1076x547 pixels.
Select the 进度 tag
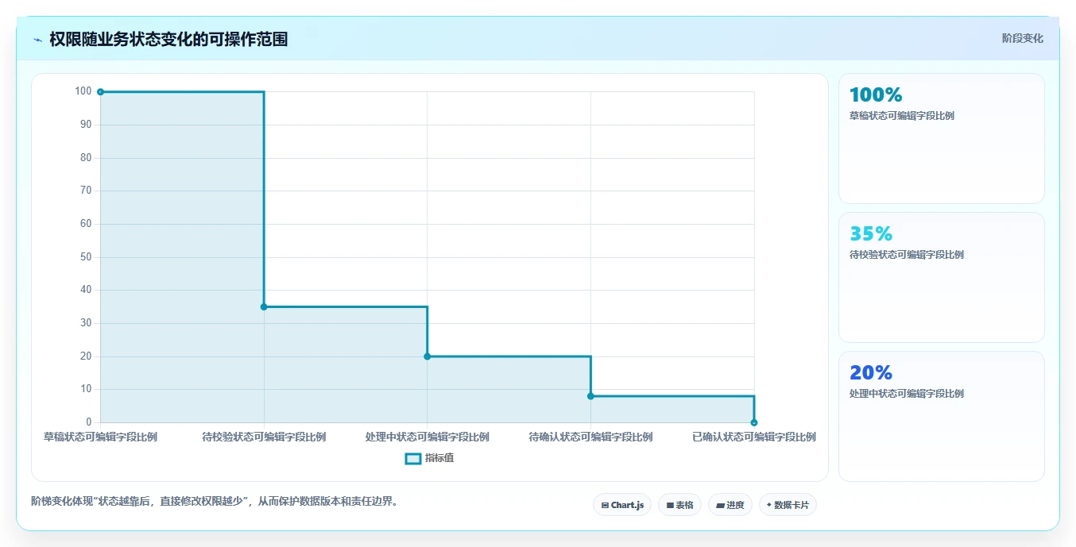point(730,505)
